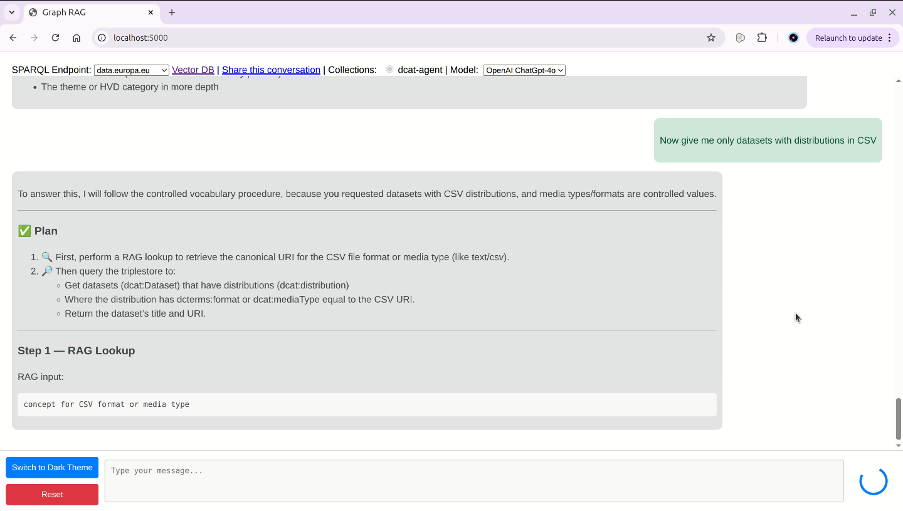903x511 pixels.
Task: Open the Vector DB link
Action: point(193,70)
